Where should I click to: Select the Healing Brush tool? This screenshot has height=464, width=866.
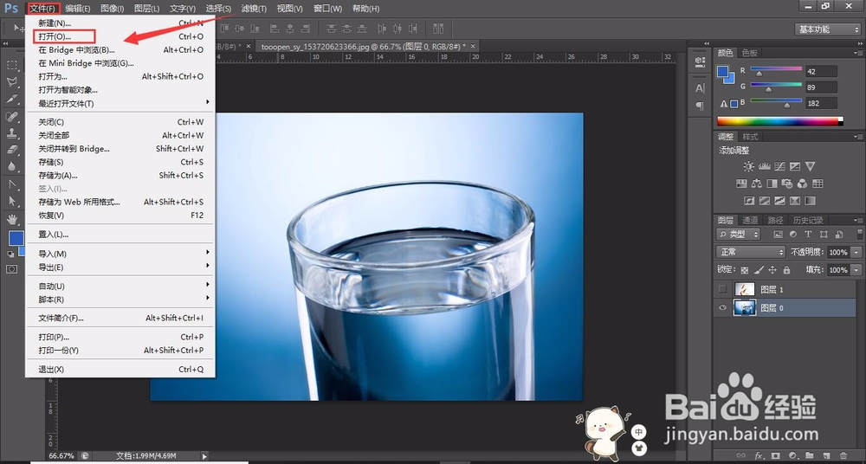tap(11, 116)
